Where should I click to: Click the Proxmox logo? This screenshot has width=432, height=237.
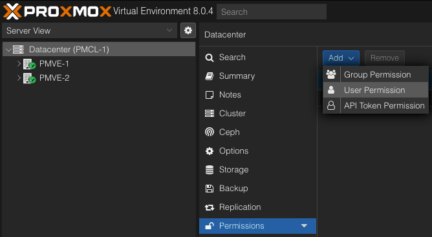click(58, 11)
